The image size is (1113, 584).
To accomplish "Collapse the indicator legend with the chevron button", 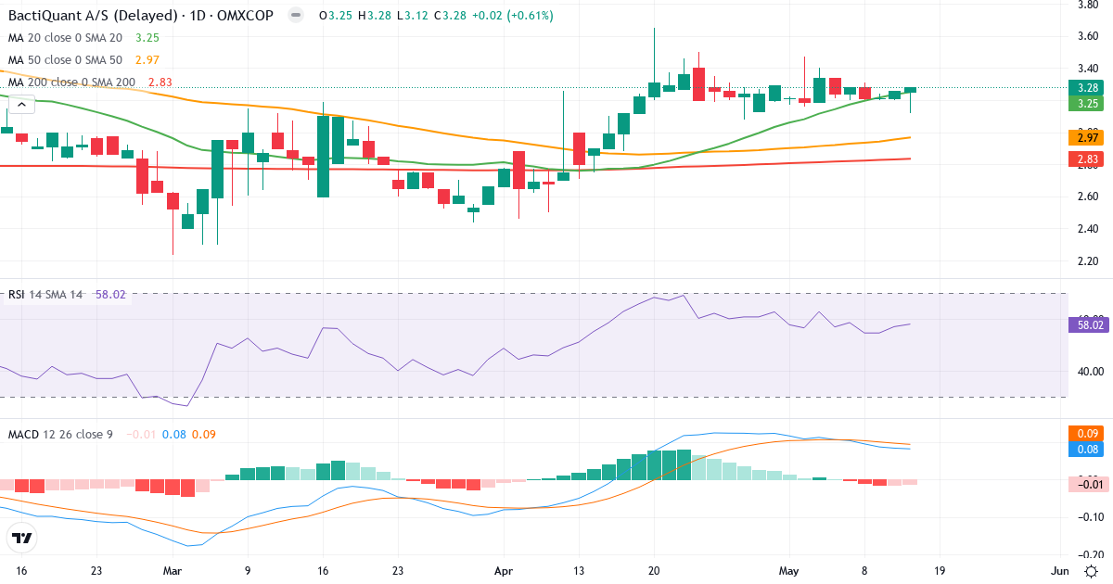I will pyautogui.click(x=20, y=105).
